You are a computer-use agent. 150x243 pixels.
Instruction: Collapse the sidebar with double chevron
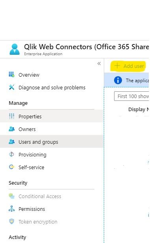click(x=99, y=64)
